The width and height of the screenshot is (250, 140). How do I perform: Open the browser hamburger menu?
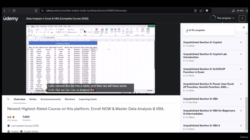pyautogui.click(x=247, y=10)
